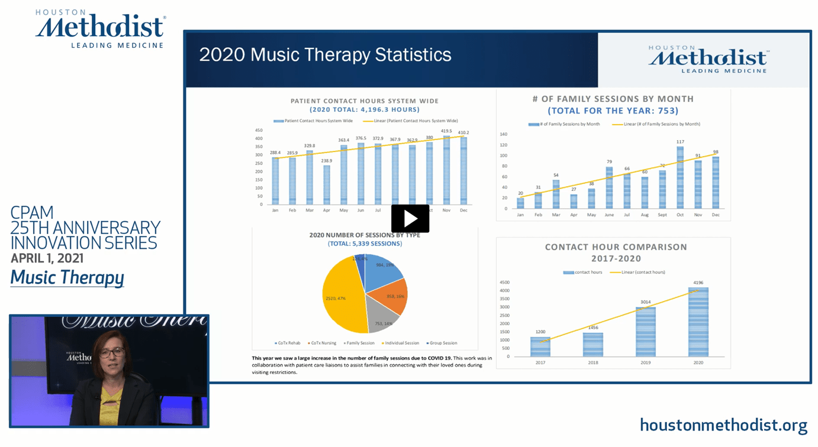This screenshot has height=447, width=818.
Task: Click the blue CoTx Rehab pie slice
Action: coord(382,273)
